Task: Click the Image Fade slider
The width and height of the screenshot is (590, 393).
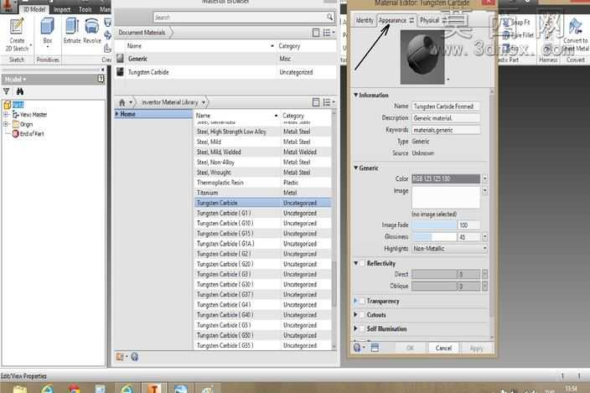Action: click(435, 225)
